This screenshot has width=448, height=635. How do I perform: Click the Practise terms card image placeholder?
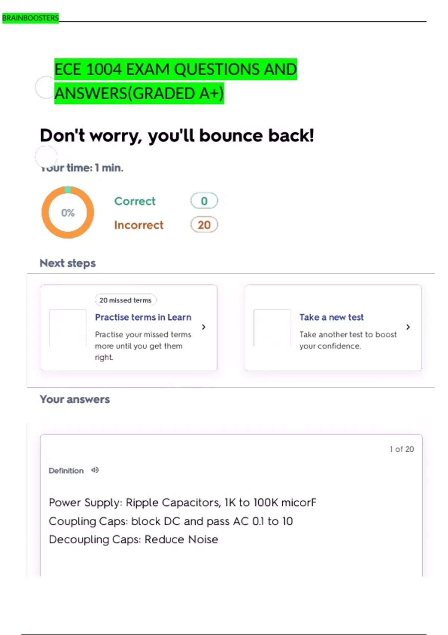(x=68, y=328)
